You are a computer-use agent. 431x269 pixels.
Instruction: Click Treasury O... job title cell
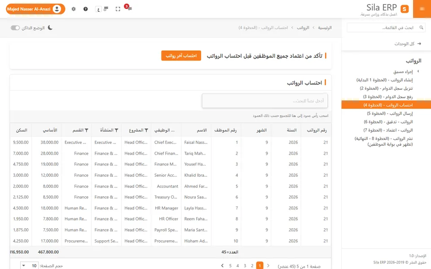tap(166, 197)
